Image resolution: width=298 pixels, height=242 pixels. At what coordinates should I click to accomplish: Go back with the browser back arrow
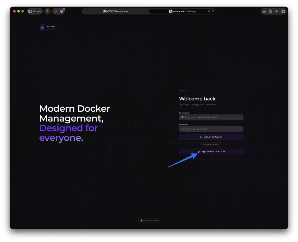(47, 11)
